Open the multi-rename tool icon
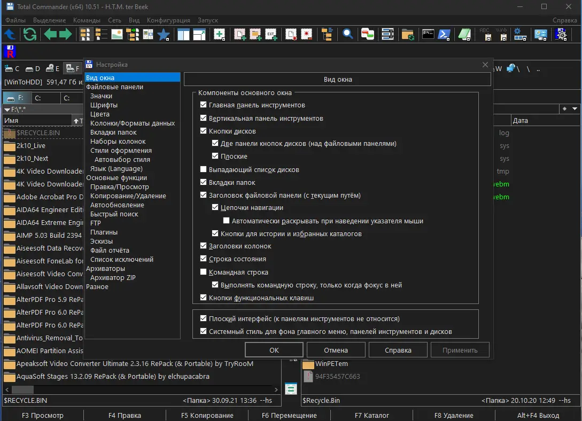 (387, 35)
